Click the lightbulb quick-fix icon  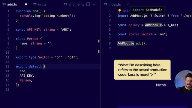[x=119, y=11]
